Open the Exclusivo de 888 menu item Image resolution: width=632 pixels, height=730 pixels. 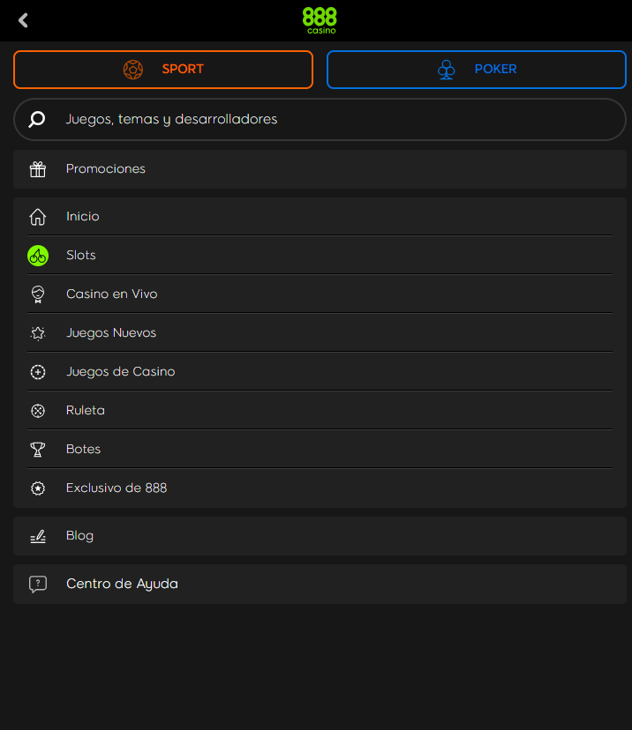117,488
